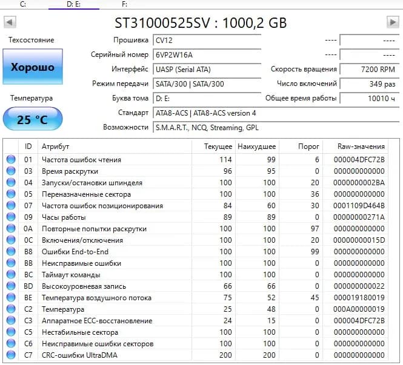Viewport: 403px width, 365px height.
Task: Click the status icon for Время раскрутки
Action: [11, 171]
